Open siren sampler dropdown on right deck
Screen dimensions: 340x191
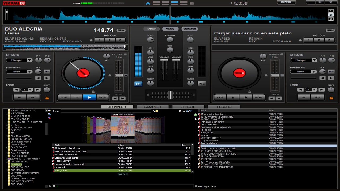pyautogui.click(x=314, y=72)
